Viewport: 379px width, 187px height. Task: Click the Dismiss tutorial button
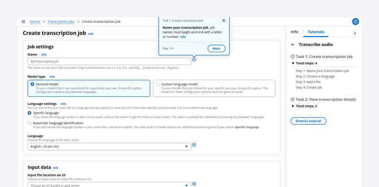(x=308, y=121)
